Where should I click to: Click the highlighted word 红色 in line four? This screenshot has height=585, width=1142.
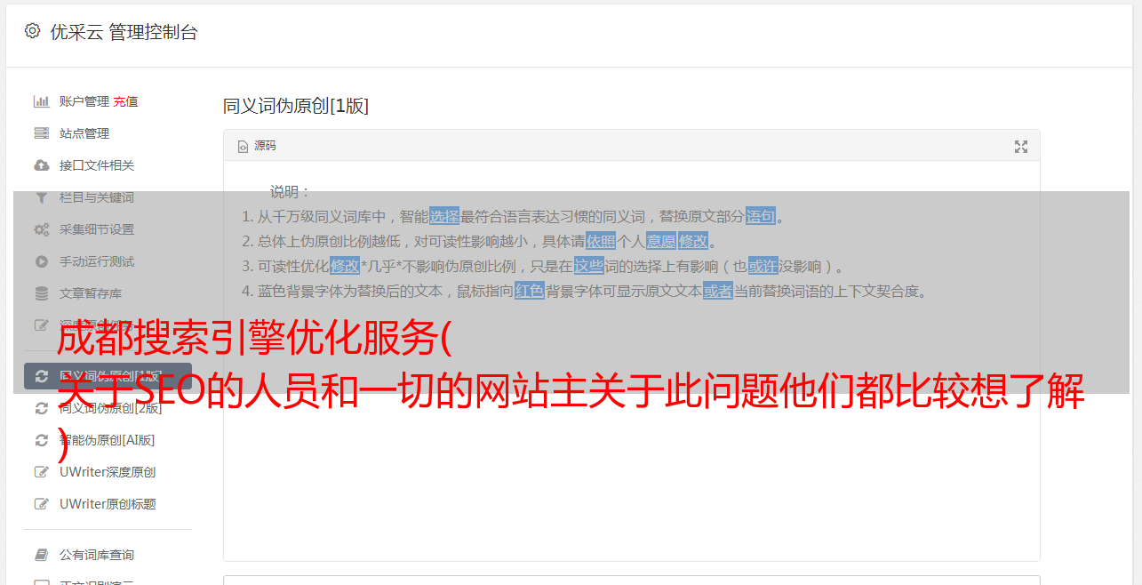click(x=530, y=291)
